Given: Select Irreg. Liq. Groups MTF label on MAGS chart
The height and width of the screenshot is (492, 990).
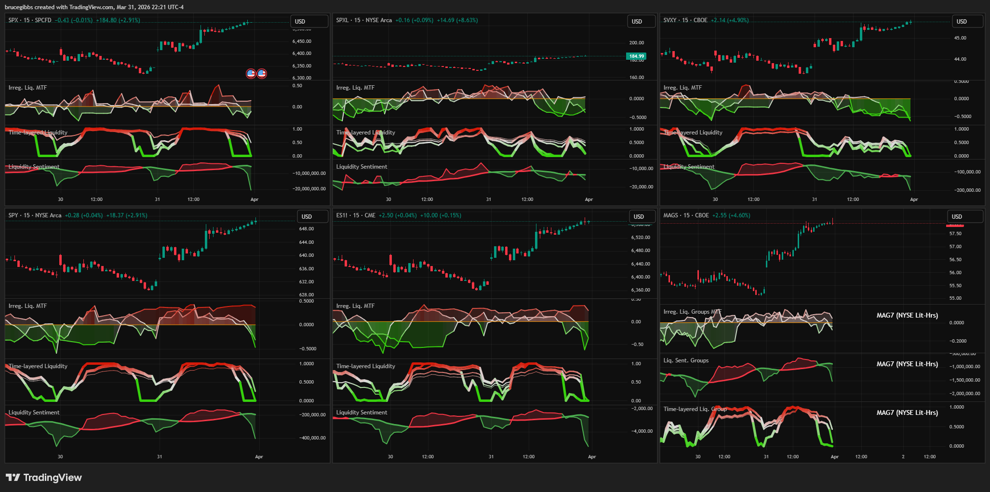Looking at the screenshot, I should (x=692, y=312).
